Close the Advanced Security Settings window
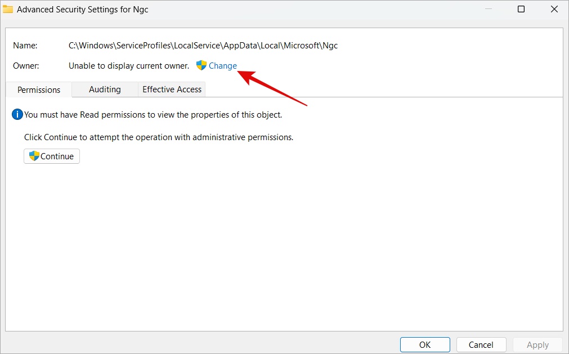The width and height of the screenshot is (569, 354). 554,9
